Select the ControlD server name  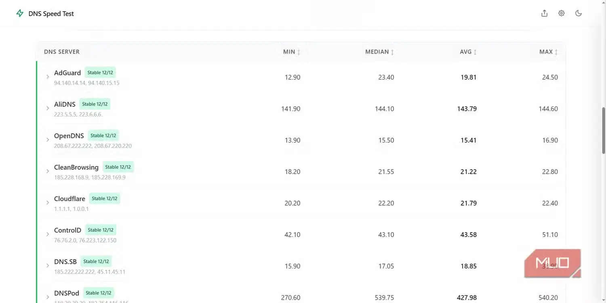[x=67, y=230]
